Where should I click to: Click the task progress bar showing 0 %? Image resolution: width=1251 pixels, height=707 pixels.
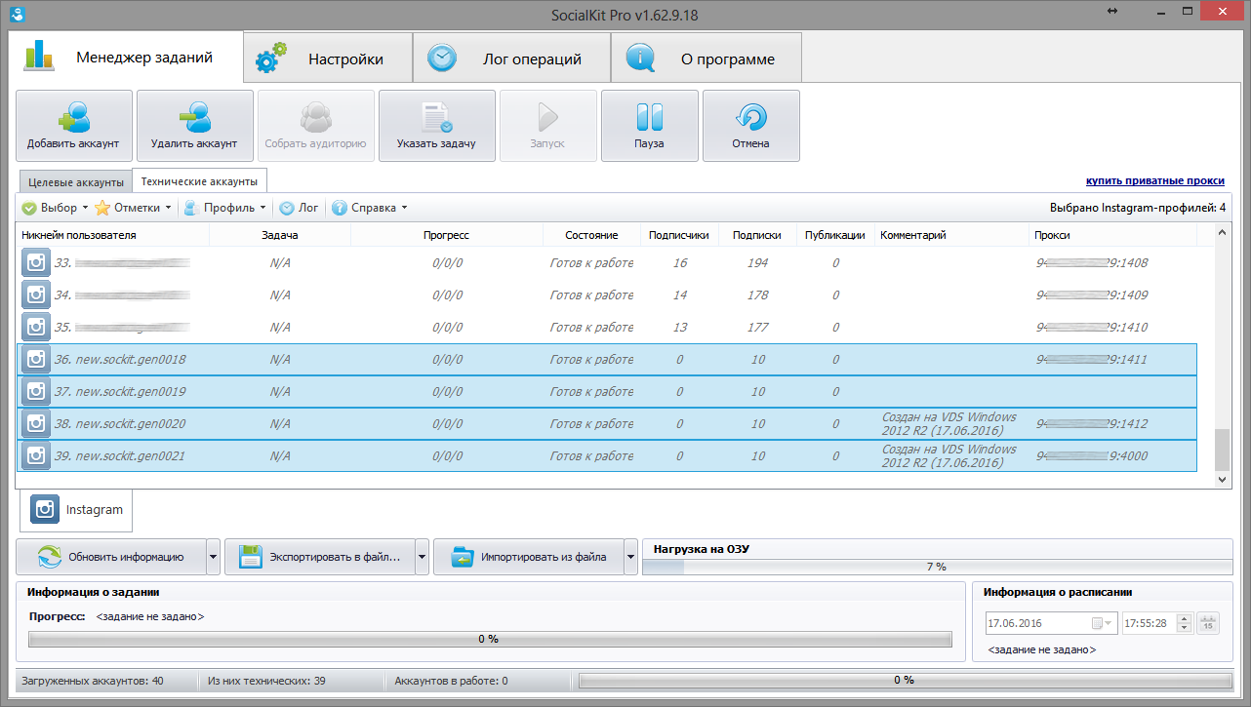[490, 639]
